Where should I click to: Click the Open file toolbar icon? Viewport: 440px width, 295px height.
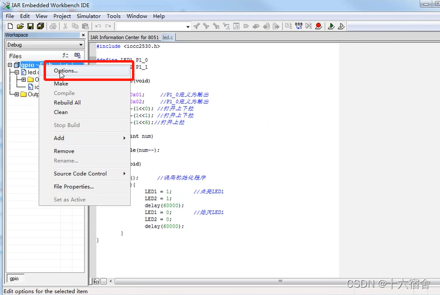[x=20, y=26]
